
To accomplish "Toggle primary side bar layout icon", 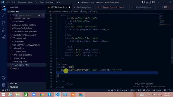I will 143,2.
